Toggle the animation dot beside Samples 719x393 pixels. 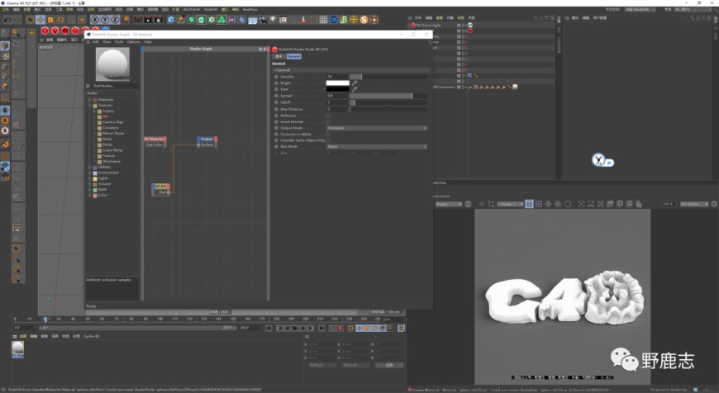pyautogui.click(x=277, y=77)
